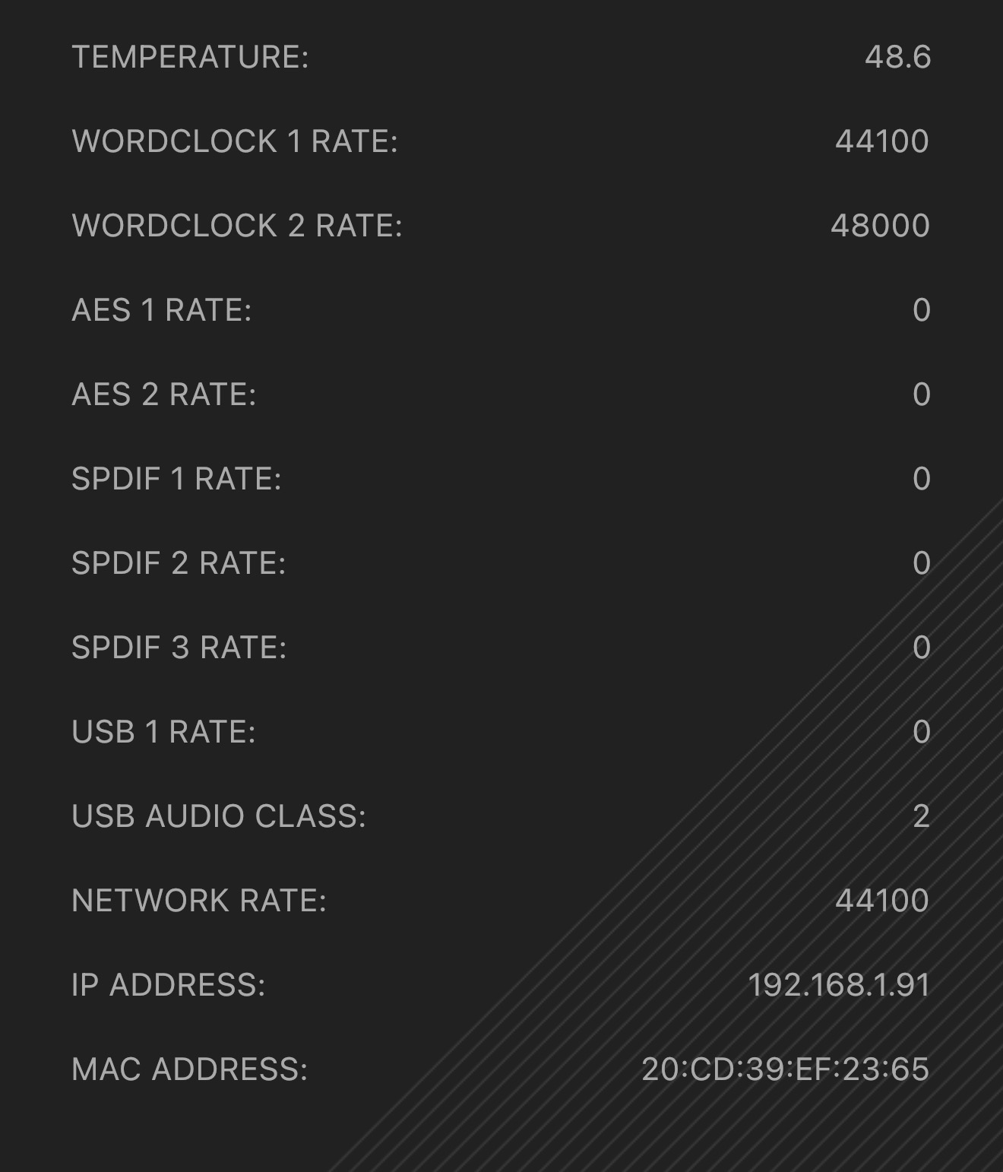The width and height of the screenshot is (1003, 1172).
Task: Select the SPDIF 3 rate value
Action: tap(921, 648)
